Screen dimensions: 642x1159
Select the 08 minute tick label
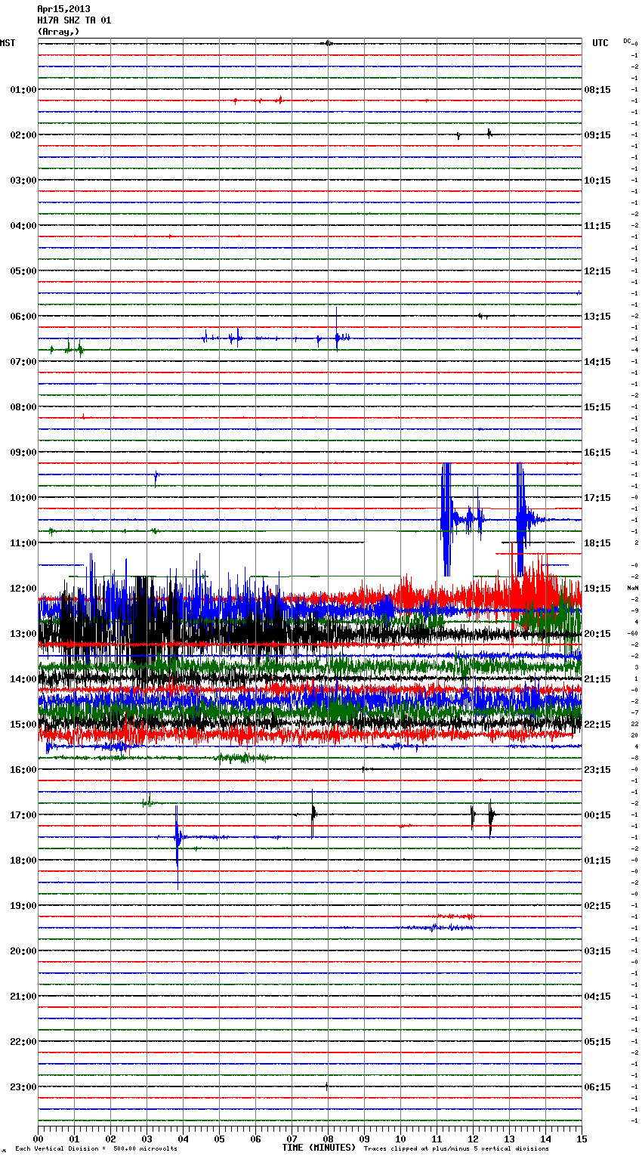coord(328,1139)
